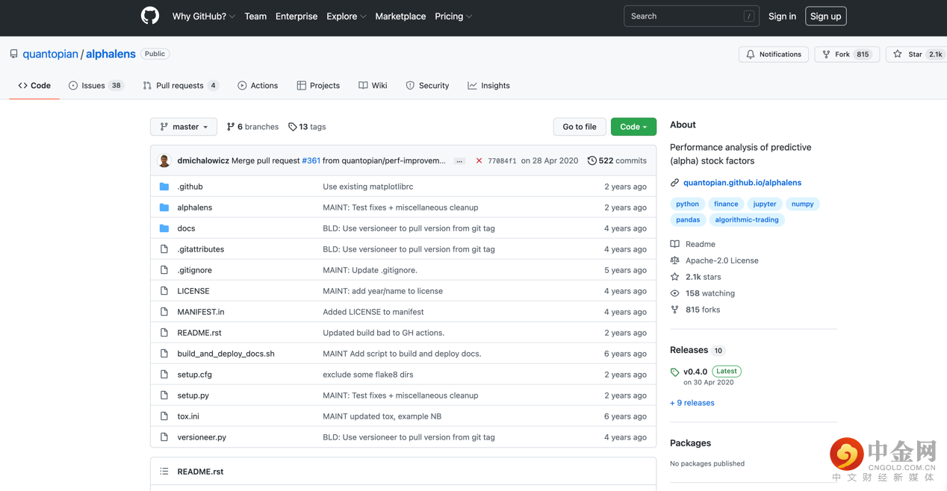
Task: Open the master branch selector
Action: click(x=184, y=127)
